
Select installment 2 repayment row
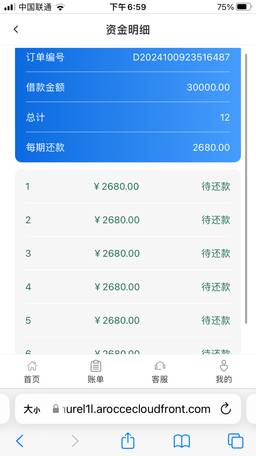128,220
